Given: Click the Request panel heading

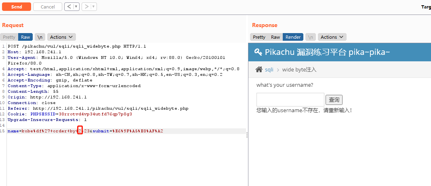Looking at the screenshot, I should tap(13, 25).
